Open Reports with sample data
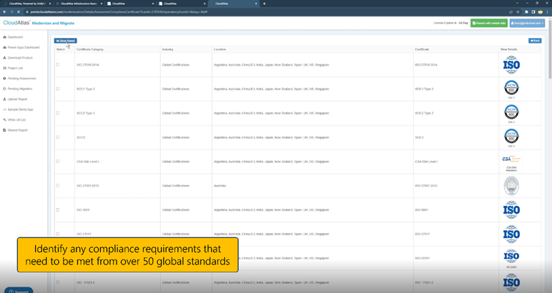 pos(489,23)
